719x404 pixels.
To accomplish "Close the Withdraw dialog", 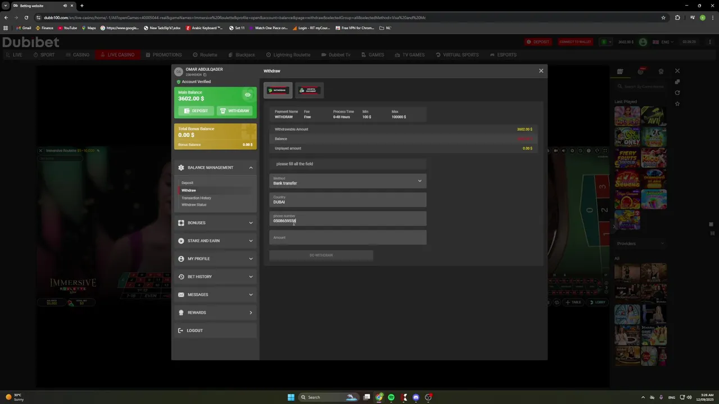I will click(541, 71).
